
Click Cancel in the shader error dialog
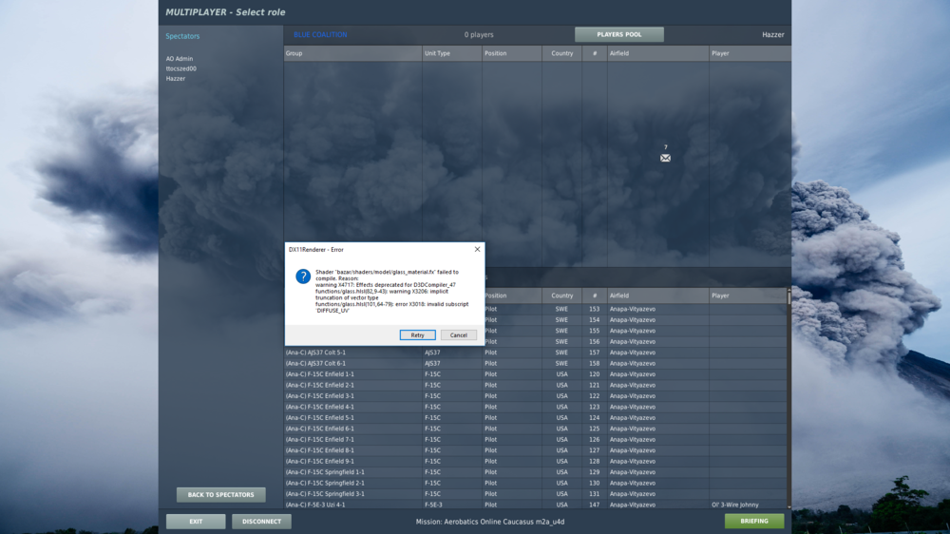459,335
